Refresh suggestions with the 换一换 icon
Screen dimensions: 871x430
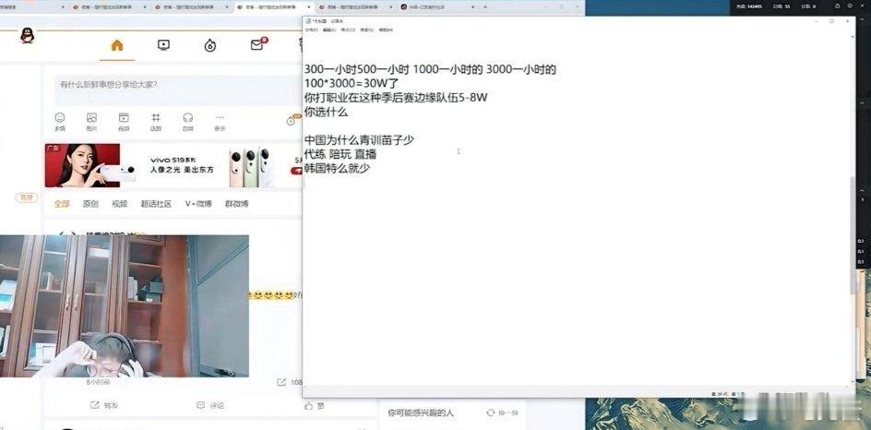(491, 412)
